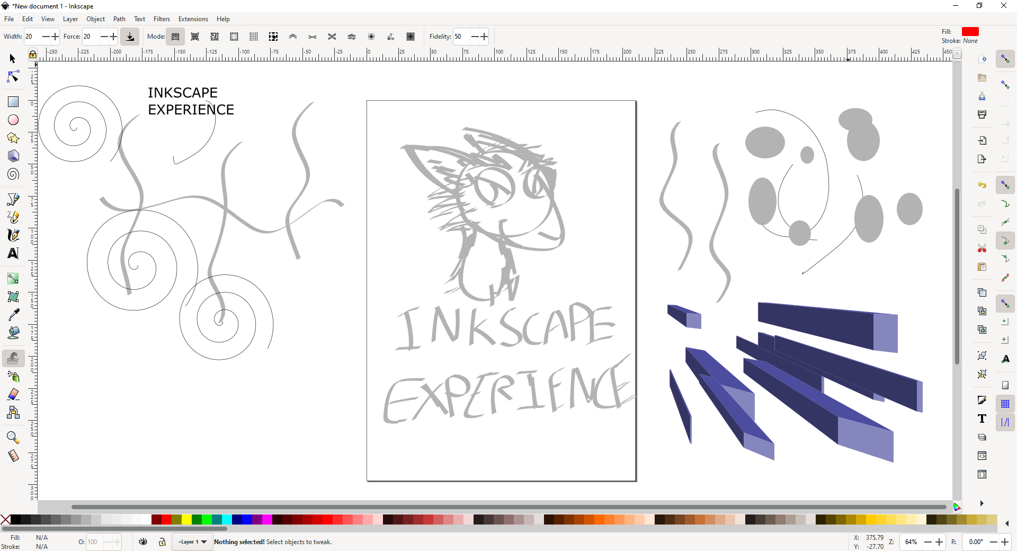Decrease the tweak Force value

coord(104,37)
